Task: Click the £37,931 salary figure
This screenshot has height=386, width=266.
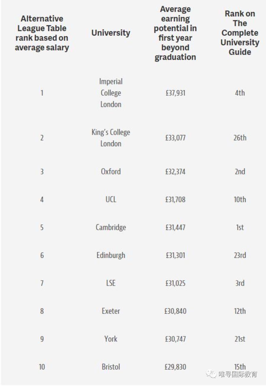Action: tap(175, 93)
